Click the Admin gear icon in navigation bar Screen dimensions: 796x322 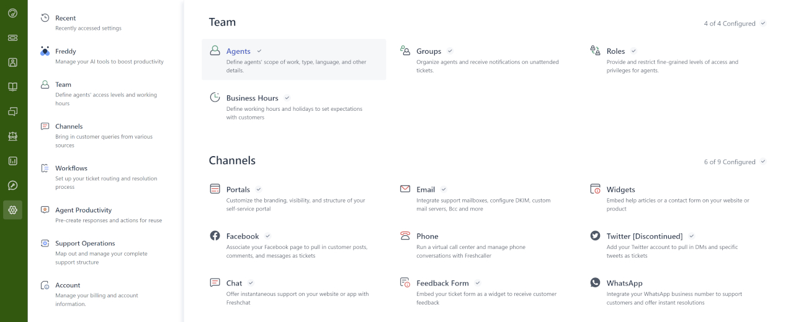[13, 210]
